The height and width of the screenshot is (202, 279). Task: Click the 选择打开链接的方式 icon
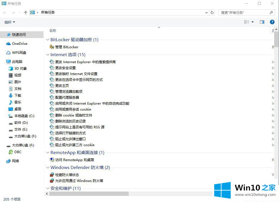pyautogui.click(x=52, y=133)
